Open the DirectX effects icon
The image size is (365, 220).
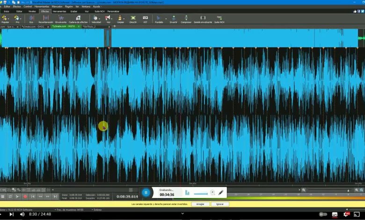pyautogui.click(x=133, y=19)
